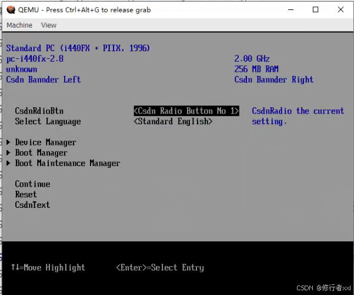The width and height of the screenshot is (354, 295).
Task: Click the Standard PC title line
Action: pyautogui.click(x=78, y=48)
